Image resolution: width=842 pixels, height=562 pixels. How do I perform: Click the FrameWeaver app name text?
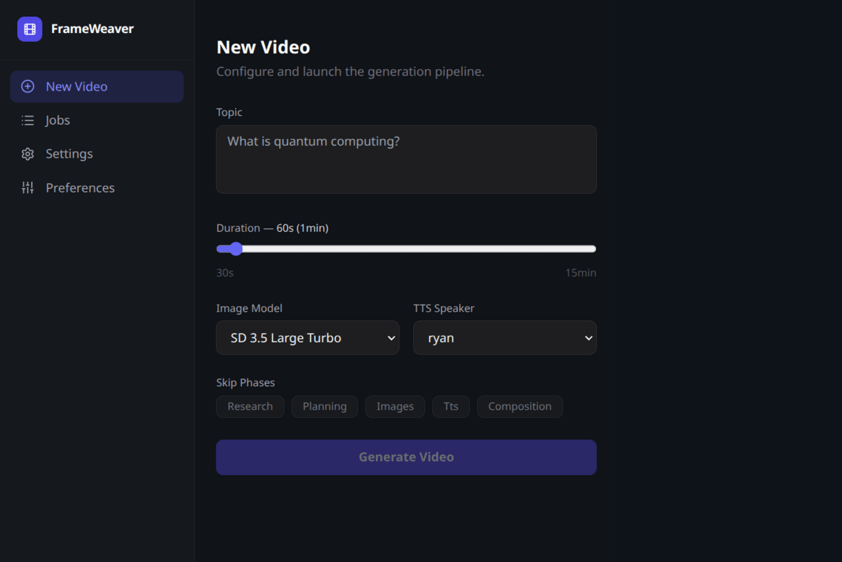[x=93, y=29]
